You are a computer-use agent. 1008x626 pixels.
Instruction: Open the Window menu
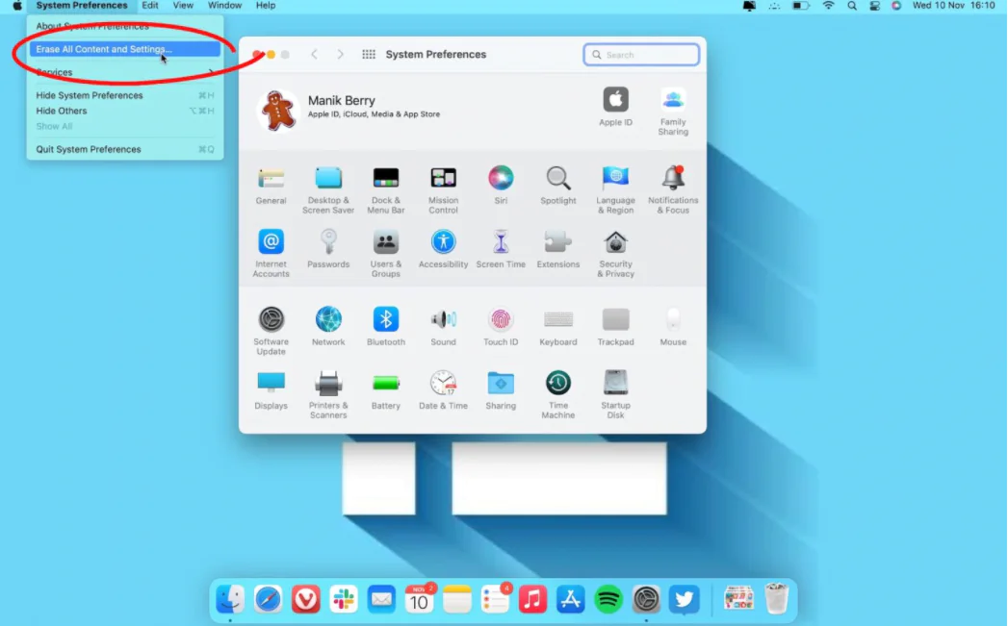pyautogui.click(x=224, y=6)
